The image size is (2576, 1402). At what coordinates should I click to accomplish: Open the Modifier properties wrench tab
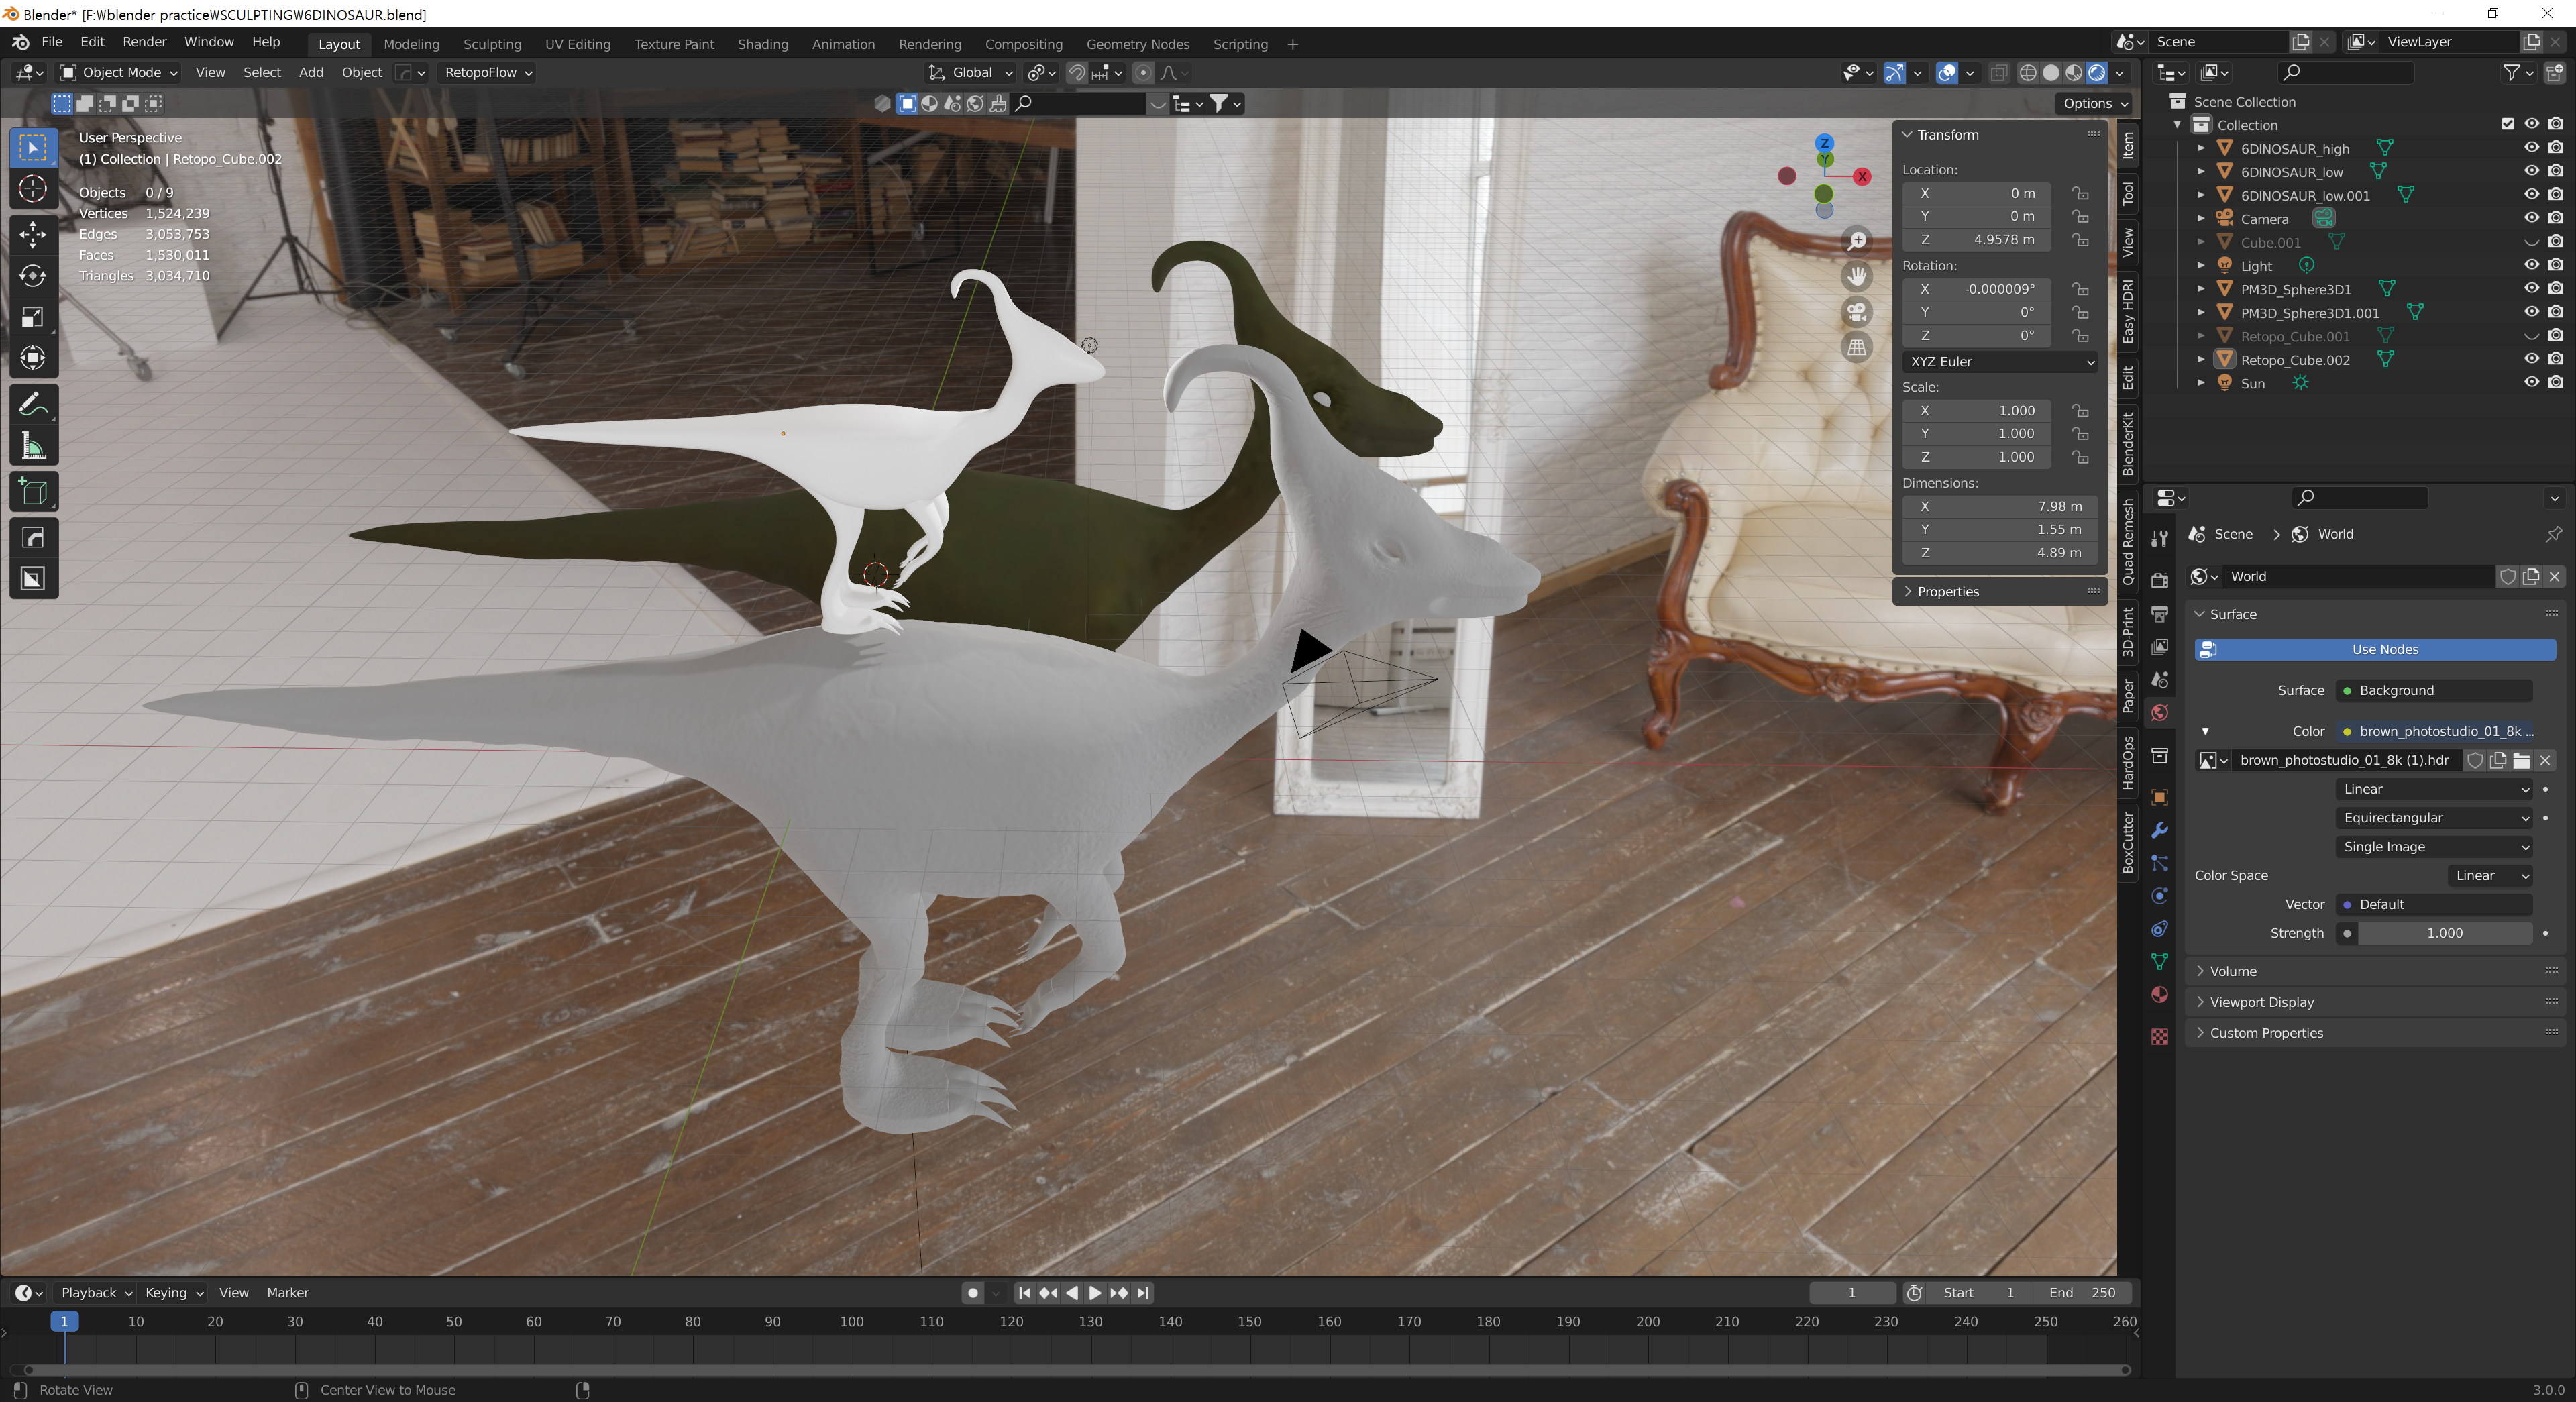2160,830
